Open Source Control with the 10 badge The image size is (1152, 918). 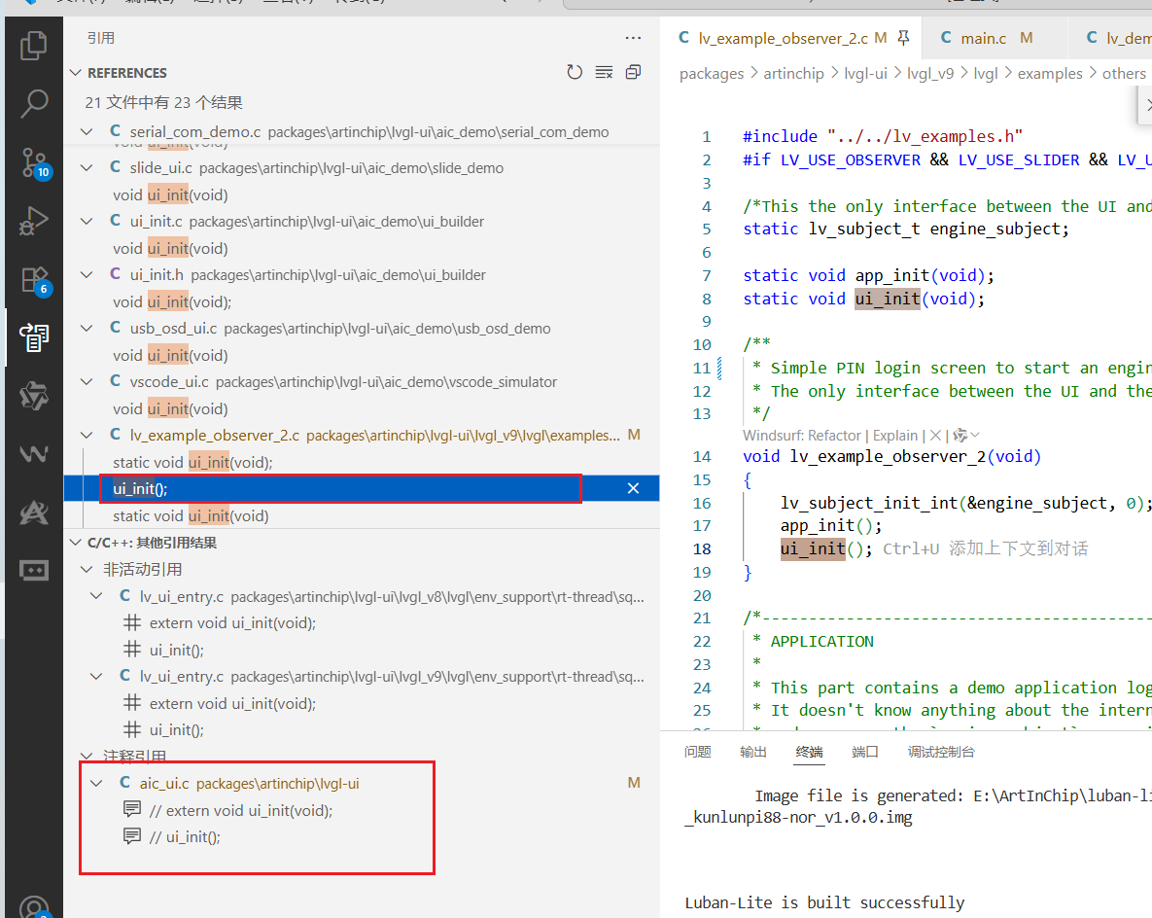[34, 162]
